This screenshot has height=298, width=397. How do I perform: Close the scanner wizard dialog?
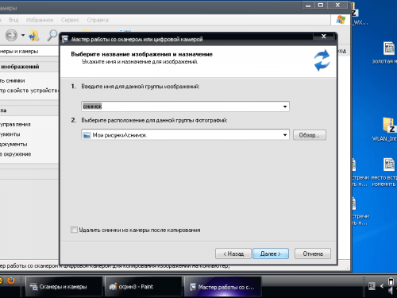[x=323, y=37]
